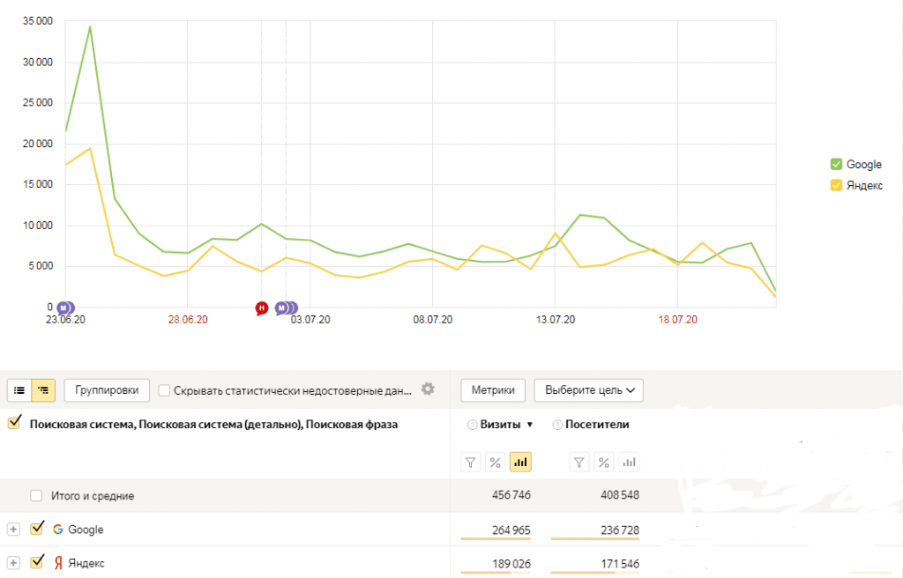Sort by Визиты column arrow
This screenshot has height=578, width=903.
click(530, 425)
